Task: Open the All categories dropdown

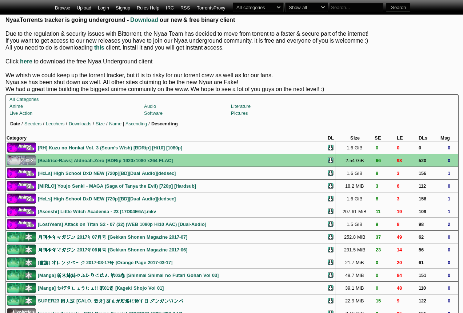Action: pos(258,7)
